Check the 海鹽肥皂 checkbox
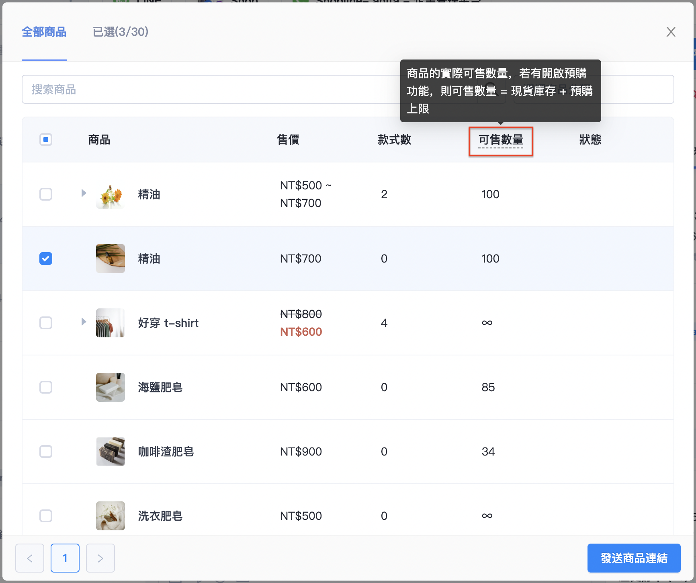696x583 pixels. coord(46,387)
